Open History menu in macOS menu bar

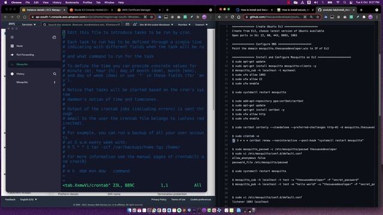pyautogui.click(x=57, y=2)
